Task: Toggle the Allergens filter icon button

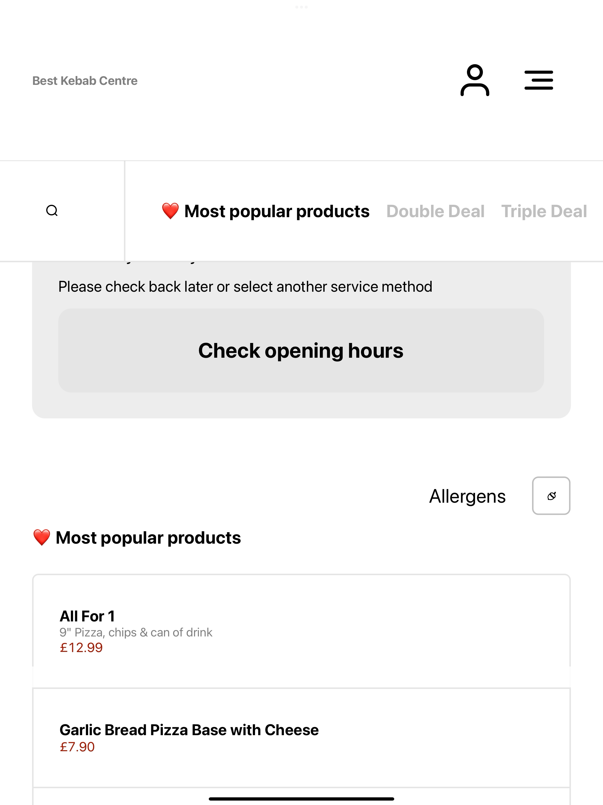Action: [551, 496]
